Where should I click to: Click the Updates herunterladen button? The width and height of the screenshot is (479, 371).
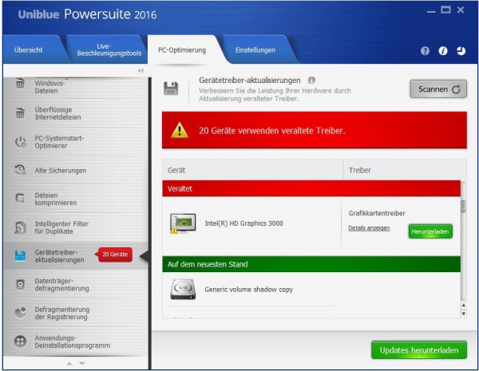click(x=419, y=350)
